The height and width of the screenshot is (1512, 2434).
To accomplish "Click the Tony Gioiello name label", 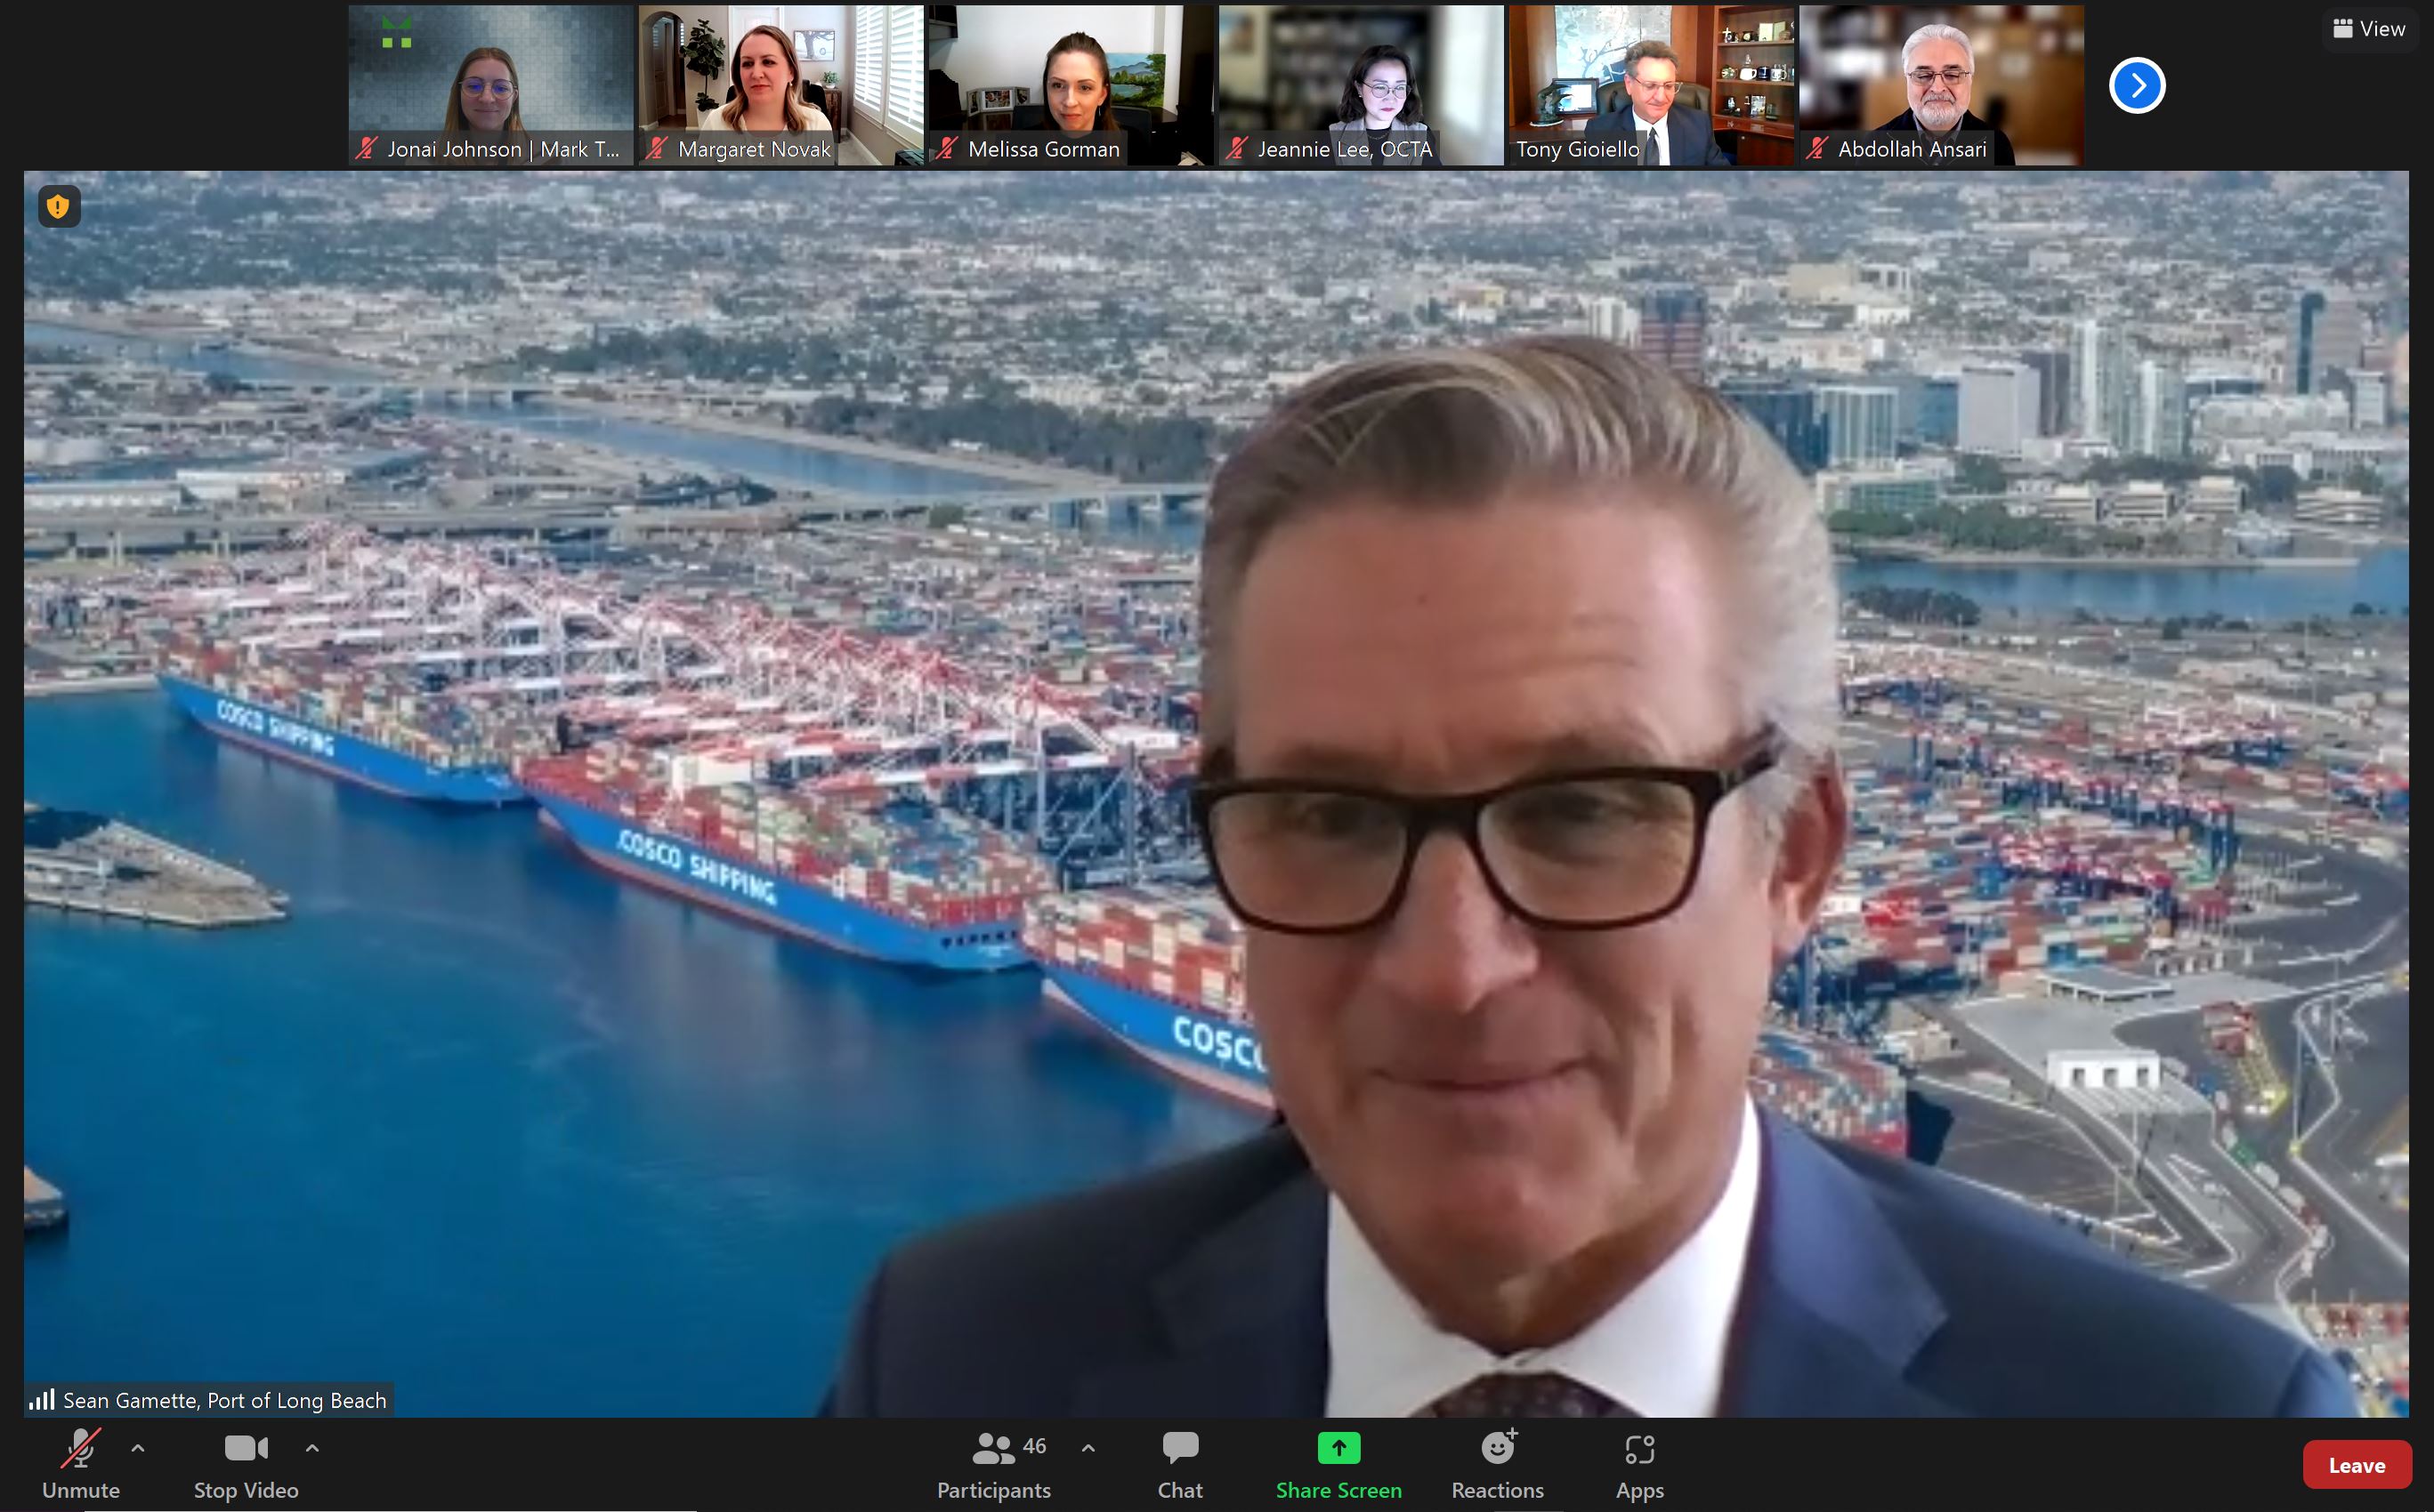I will pyautogui.click(x=1578, y=149).
